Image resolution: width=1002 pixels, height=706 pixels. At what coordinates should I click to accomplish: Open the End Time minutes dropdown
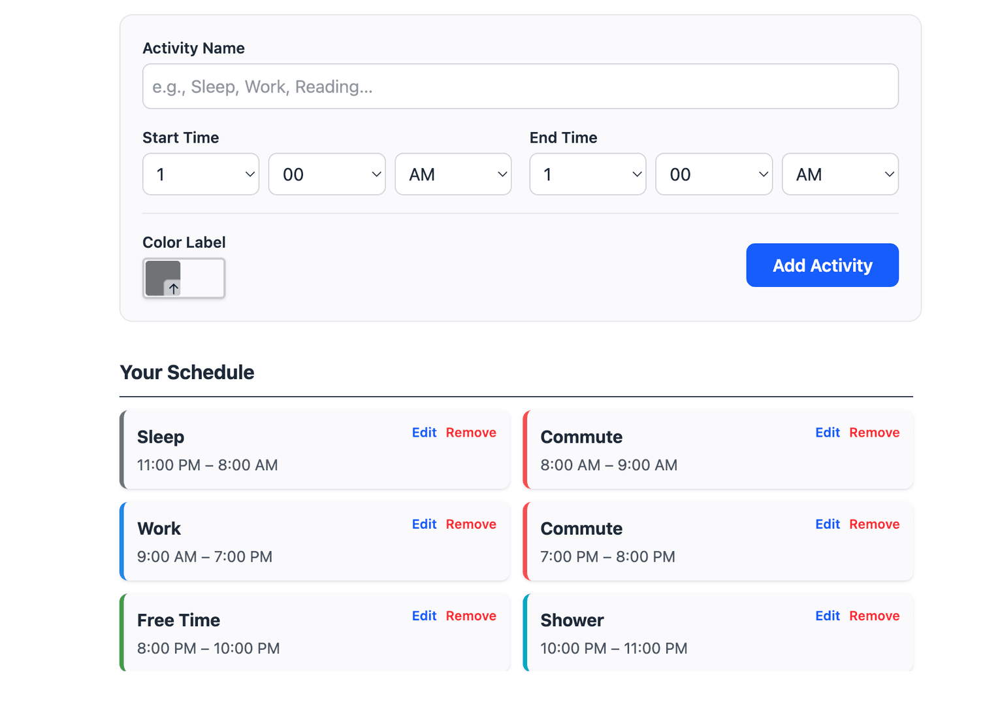pyautogui.click(x=714, y=175)
